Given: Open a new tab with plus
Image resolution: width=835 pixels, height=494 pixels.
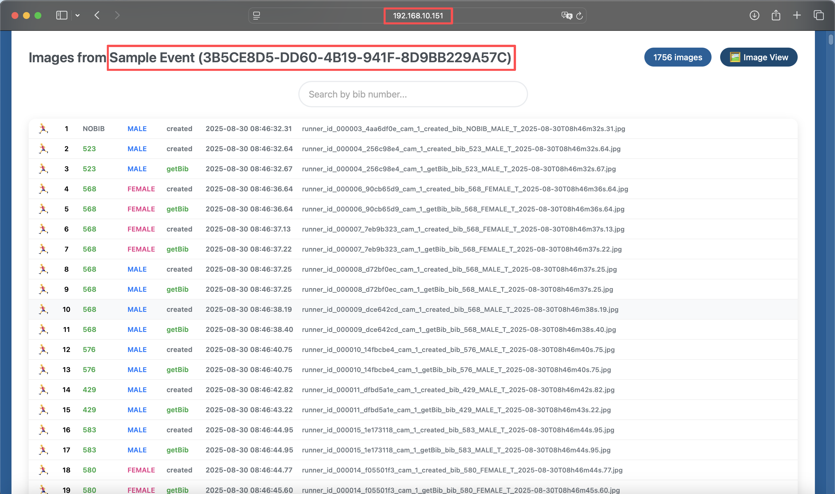Looking at the screenshot, I should coord(797,15).
